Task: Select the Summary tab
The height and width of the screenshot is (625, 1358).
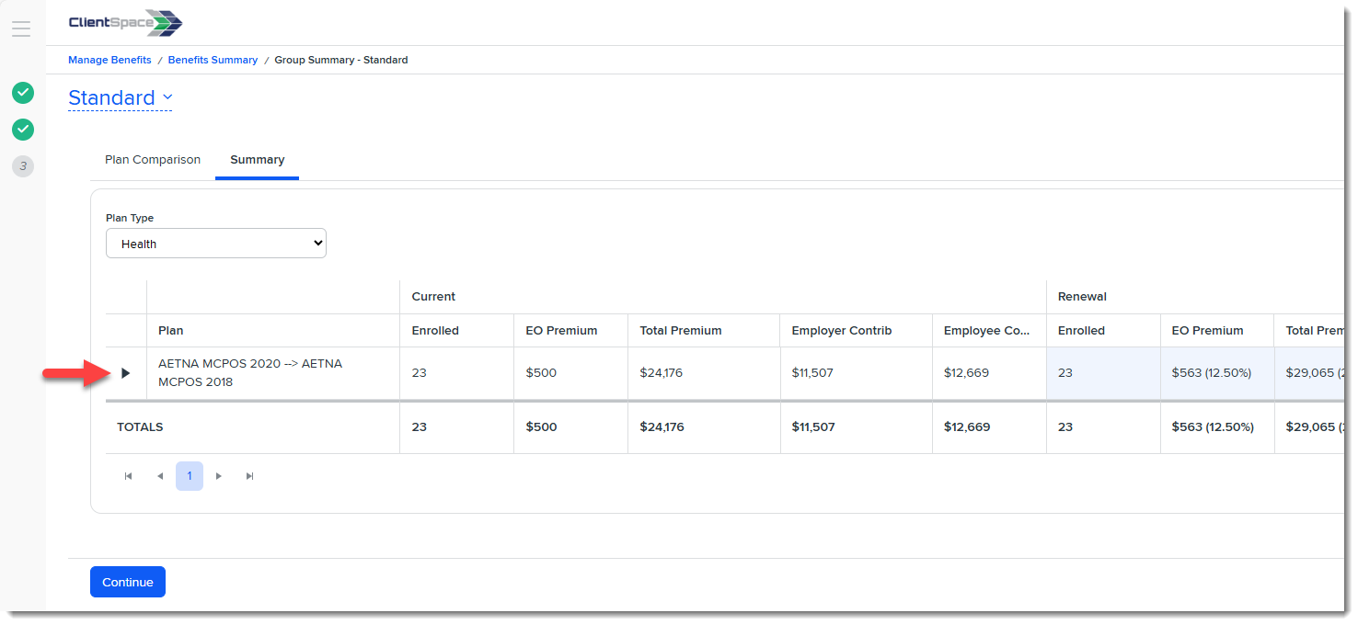Action: point(257,160)
